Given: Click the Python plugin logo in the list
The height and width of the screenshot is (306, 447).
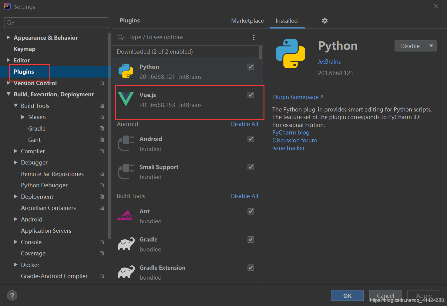Looking at the screenshot, I should 126,71.
